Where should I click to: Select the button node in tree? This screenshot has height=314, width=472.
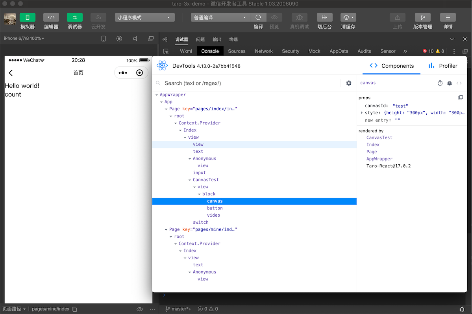[215, 208]
